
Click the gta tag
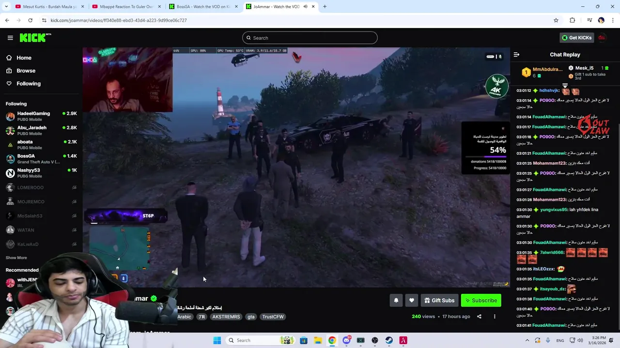(x=251, y=317)
